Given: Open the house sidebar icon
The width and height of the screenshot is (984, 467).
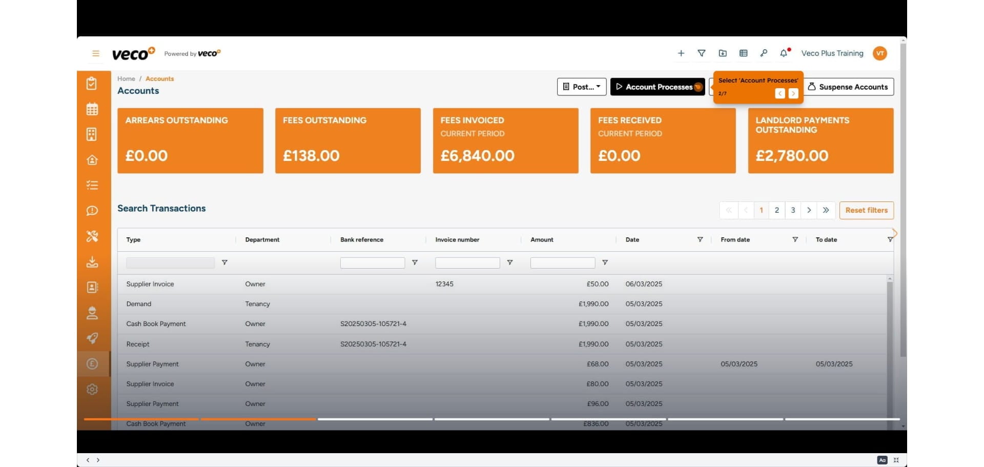Looking at the screenshot, I should (92, 160).
